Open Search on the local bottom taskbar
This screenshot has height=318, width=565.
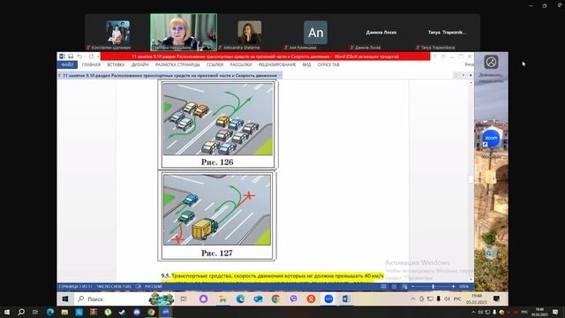[x=21, y=312]
